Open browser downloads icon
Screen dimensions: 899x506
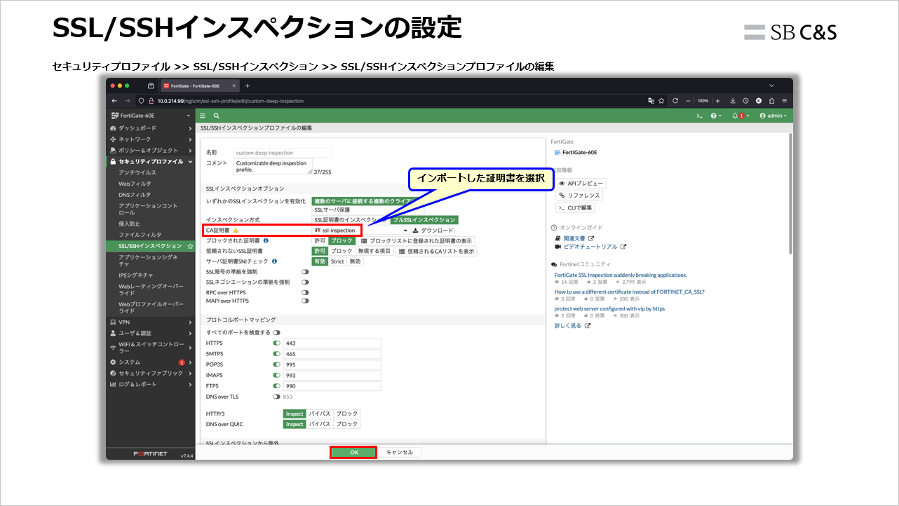point(733,101)
